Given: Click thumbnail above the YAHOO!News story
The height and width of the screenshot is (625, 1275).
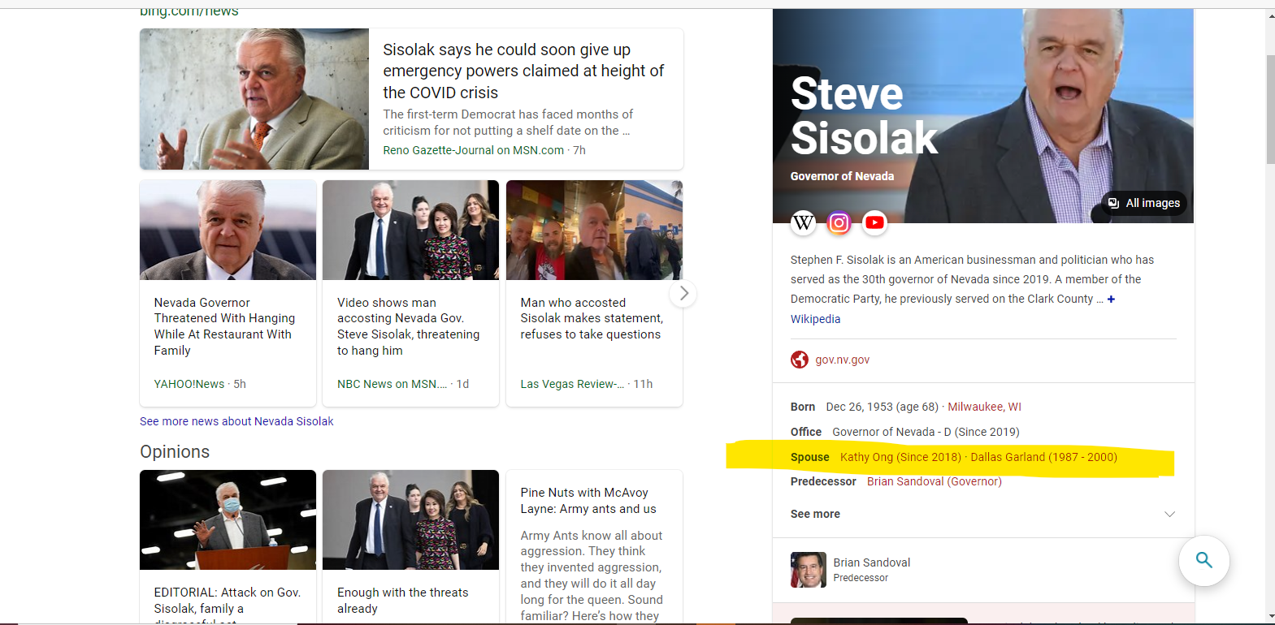Looking at the screenshot, I should 228,230.
